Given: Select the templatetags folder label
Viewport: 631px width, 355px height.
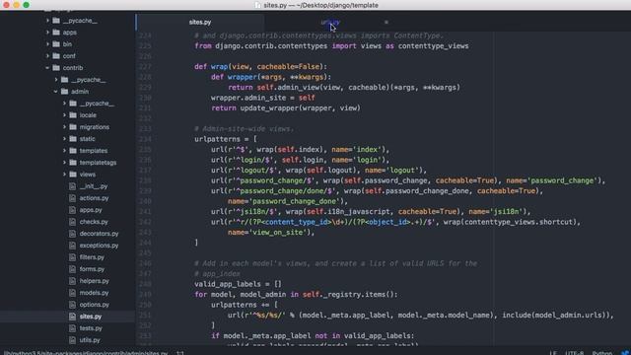Looking at the screenshot, I should pos(98,162).
